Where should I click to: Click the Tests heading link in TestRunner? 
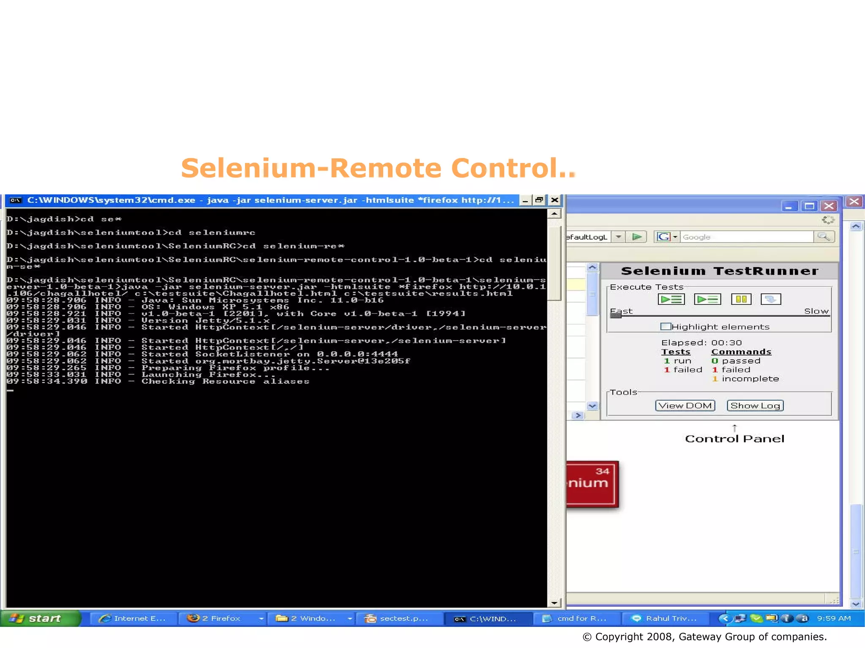tap(676, 352)
